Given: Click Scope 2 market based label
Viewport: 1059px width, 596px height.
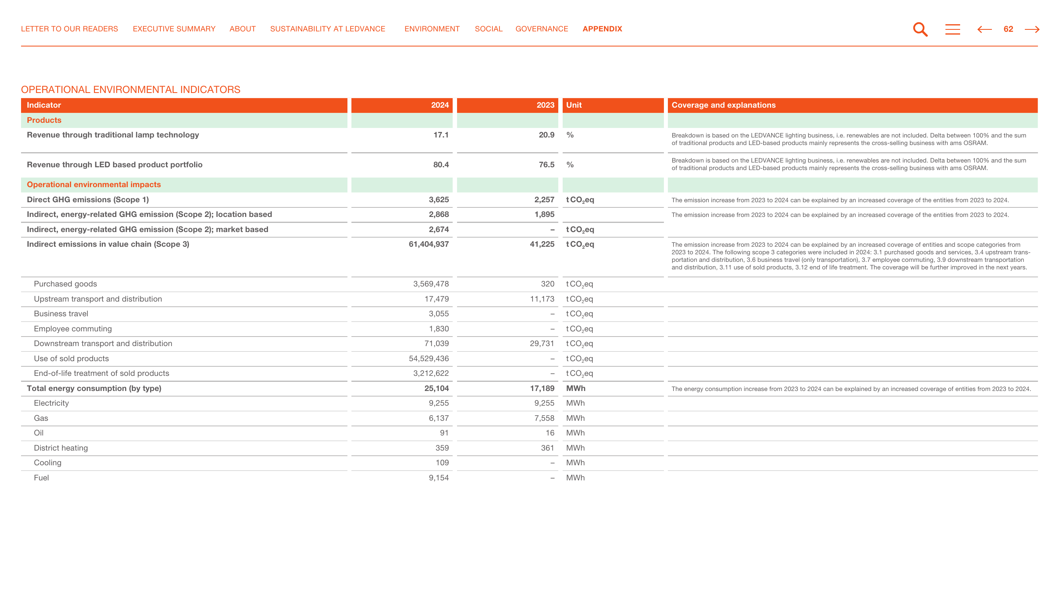Looking at the screenshot, I should tap(147, 230).
